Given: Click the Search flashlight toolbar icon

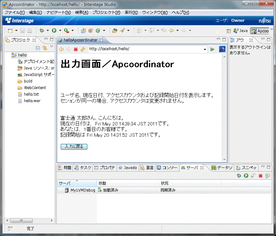Looking at the screenshot, I should click(x=122, y=31).
